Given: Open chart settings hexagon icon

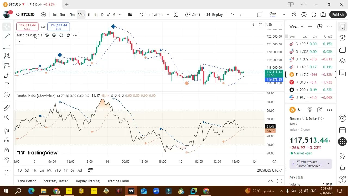Looking at the screenshot, I should tap(304, 14).
